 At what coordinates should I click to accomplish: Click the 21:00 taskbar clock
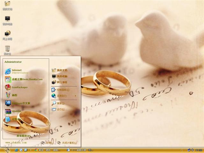click(199, 150)
